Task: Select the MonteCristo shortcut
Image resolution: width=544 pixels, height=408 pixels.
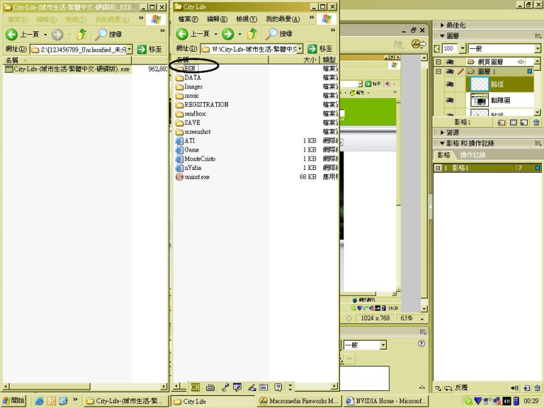Action: 196,159
